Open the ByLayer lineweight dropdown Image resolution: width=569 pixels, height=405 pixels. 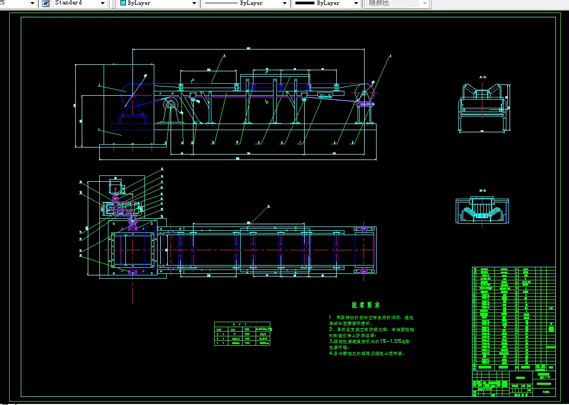click(327, 3)
